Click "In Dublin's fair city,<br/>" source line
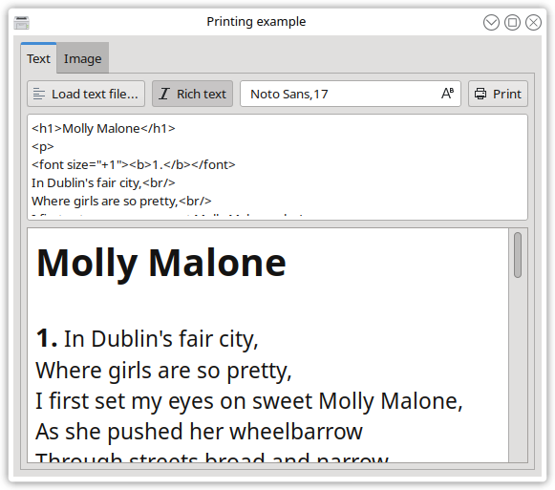555x490 pixels. pyautogui.click(x=103, y=182)
